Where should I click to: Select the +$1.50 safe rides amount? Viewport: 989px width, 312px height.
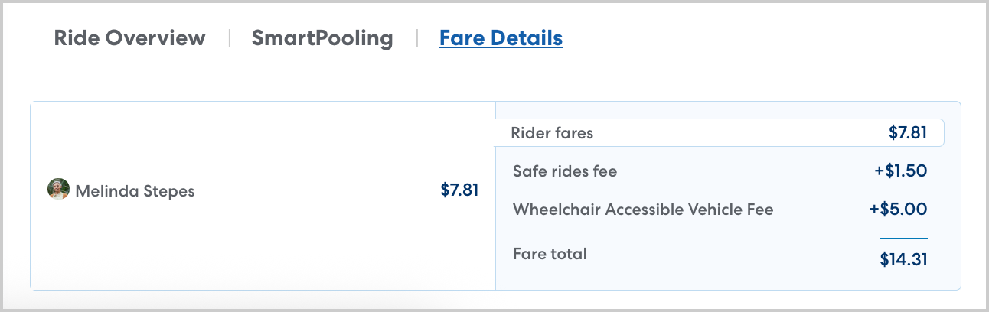pos(900,171)
